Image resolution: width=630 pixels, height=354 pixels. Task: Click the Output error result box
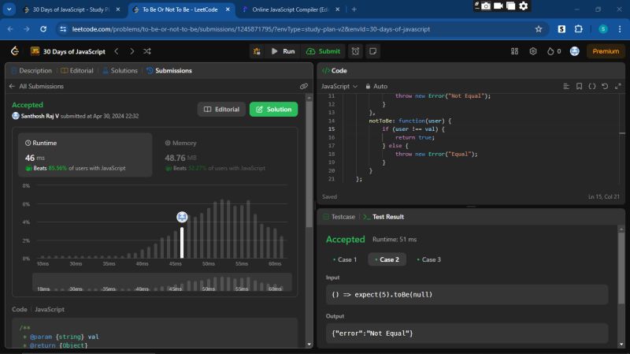[467, 333]
